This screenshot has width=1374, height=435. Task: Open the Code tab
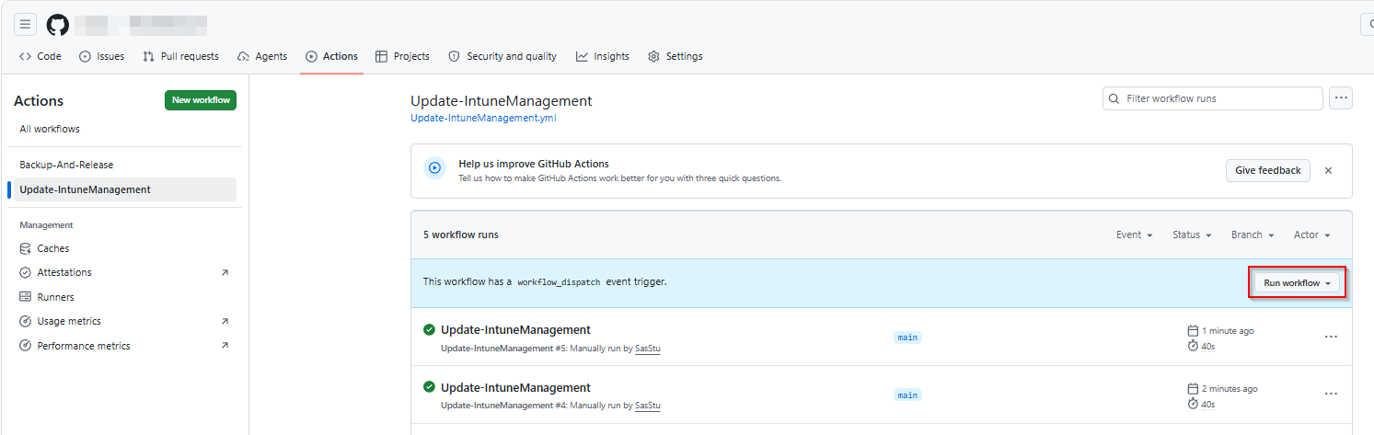click(40, 56)
